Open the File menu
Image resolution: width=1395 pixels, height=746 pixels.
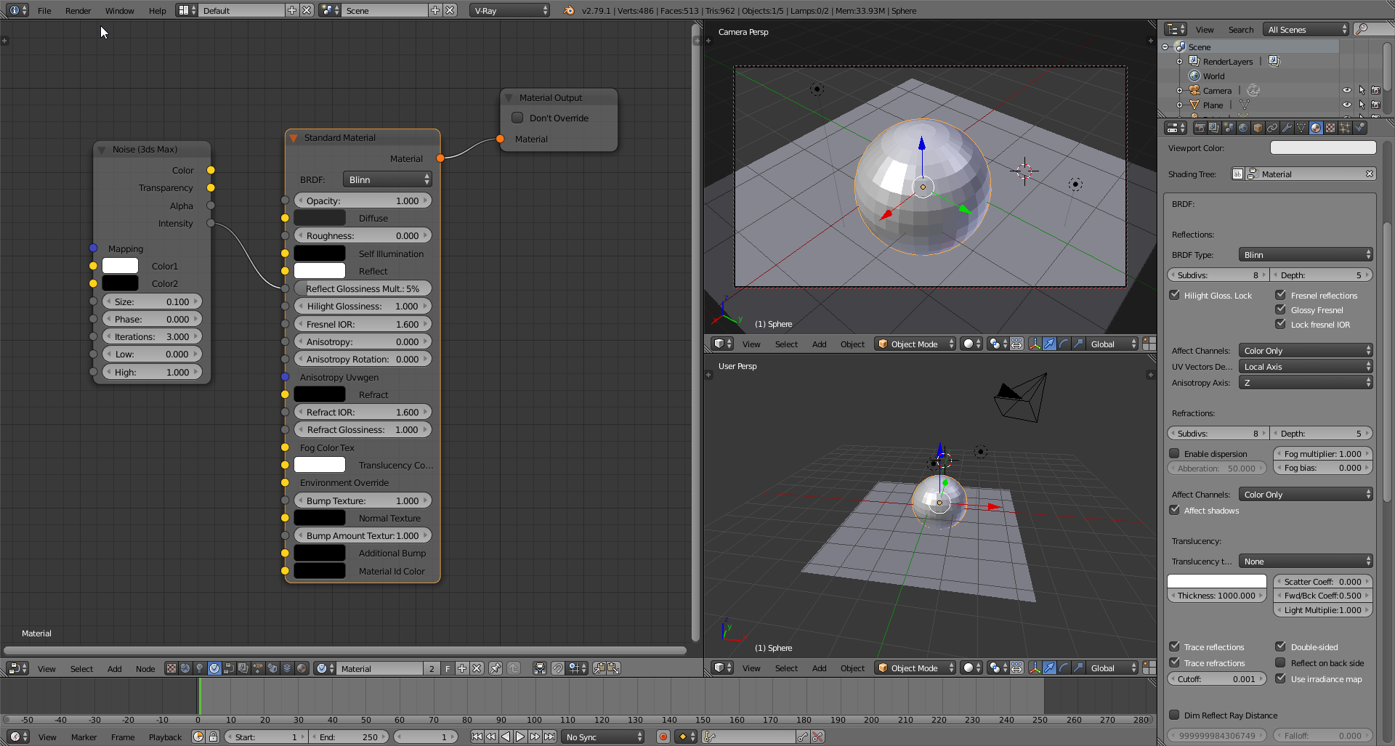(x=44, y=10)
